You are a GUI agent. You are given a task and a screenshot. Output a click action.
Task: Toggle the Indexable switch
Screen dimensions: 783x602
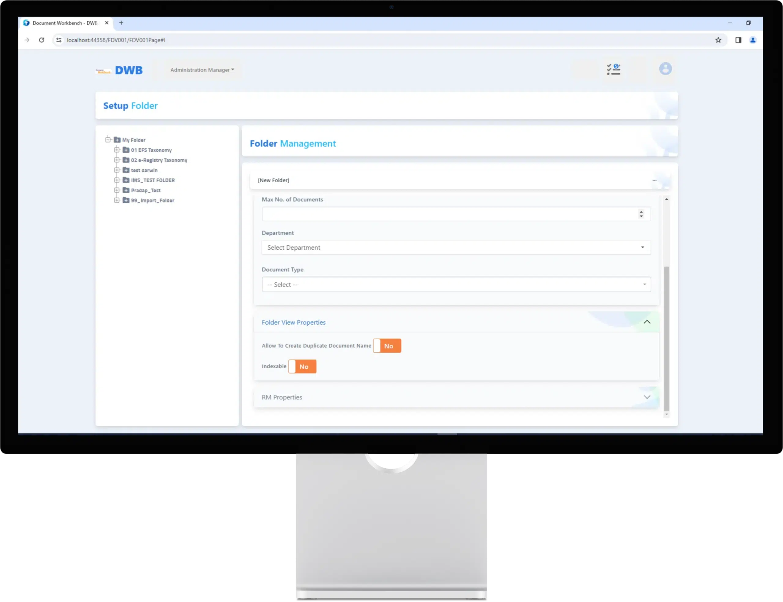(x=302, y=366)
